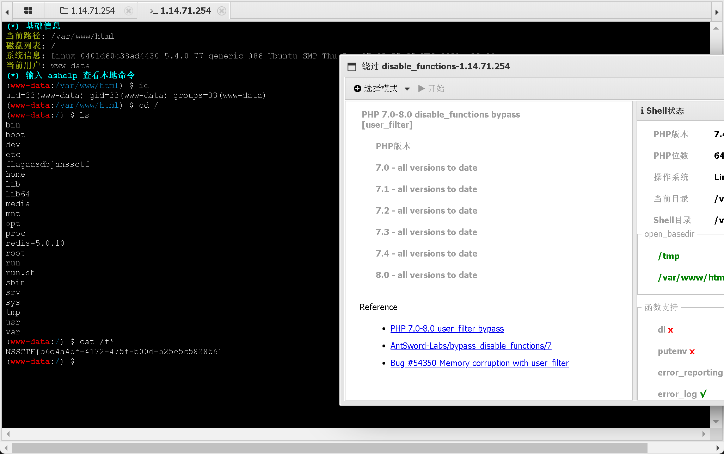The width and height of the screenshot is (724, 454).
Task: Click the terminal vertical scrollbar up arrow
Action: pyautogui.click(x=716, y=28)
